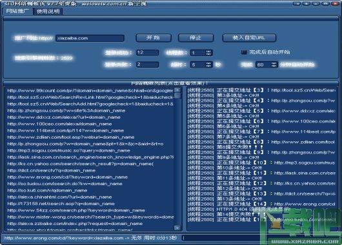Select the 54zz.com search.php URL row
This screenshot has height=245, width=342.
click(76, 210)
